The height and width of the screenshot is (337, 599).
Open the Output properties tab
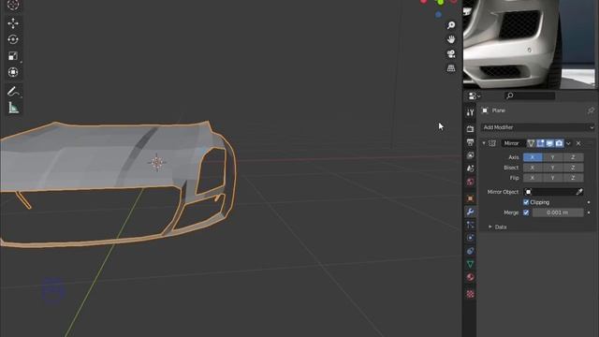coord(470,142)
